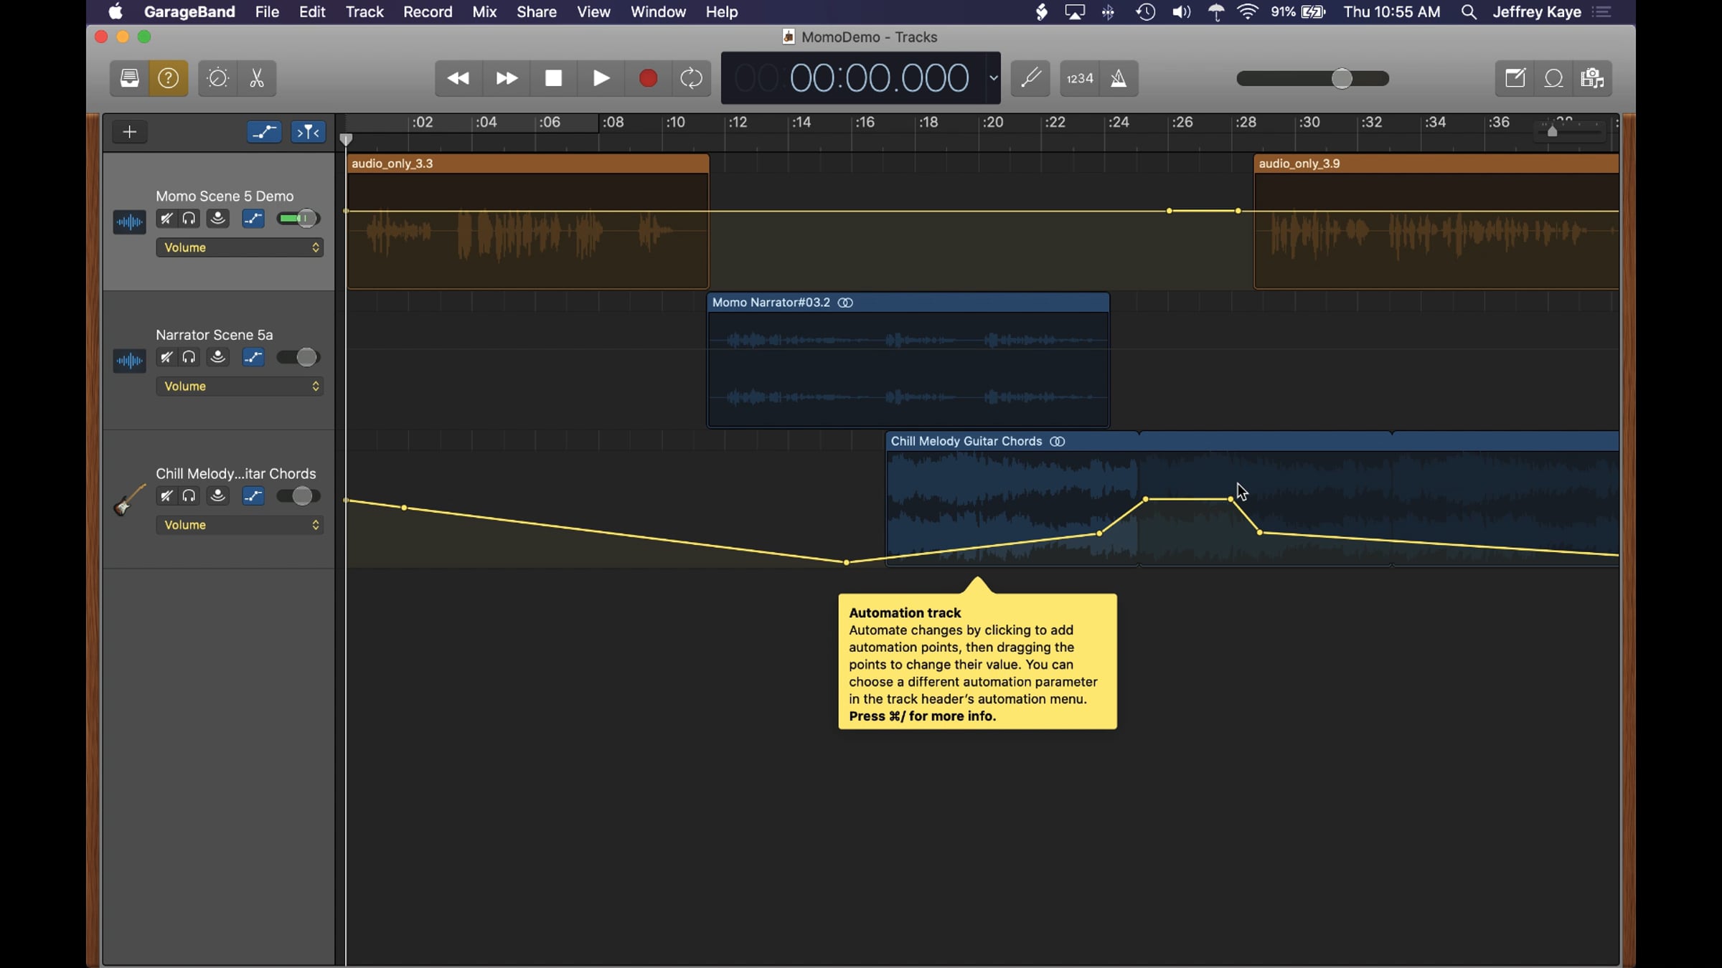Click the Quick Help question mark button
The image size is (1722, 968).
(169, 78)
